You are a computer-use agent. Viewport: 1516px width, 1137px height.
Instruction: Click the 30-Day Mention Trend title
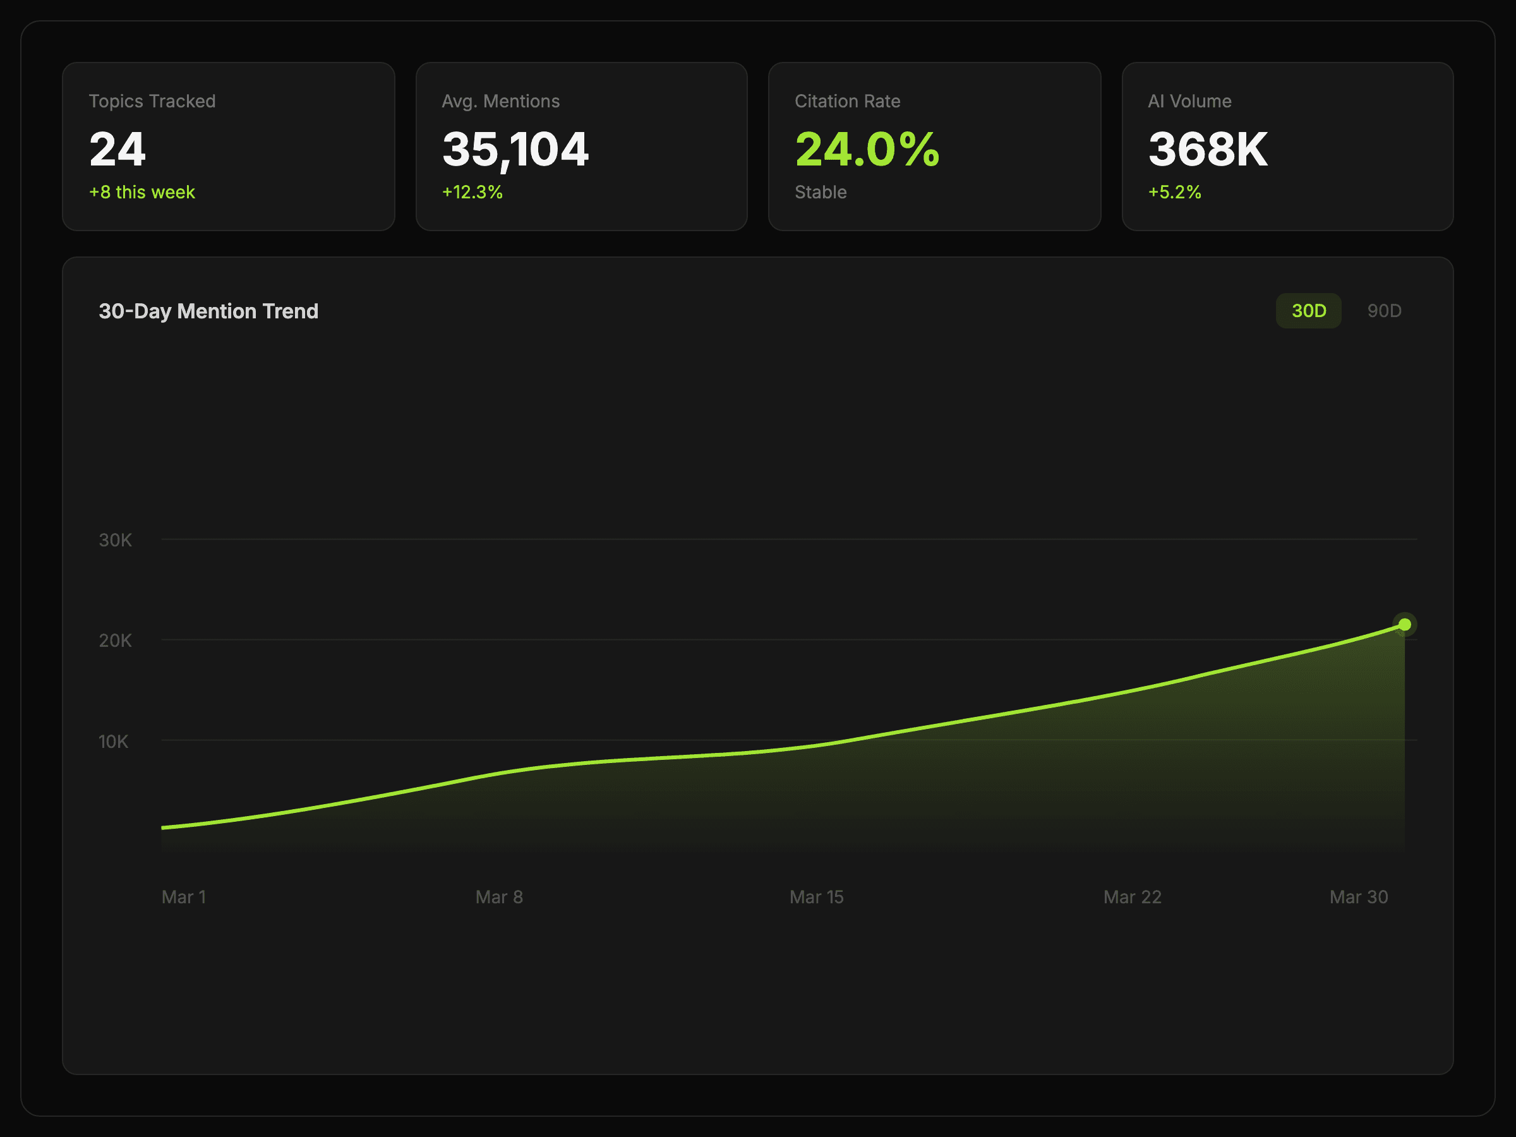click(x=208, y=311)
